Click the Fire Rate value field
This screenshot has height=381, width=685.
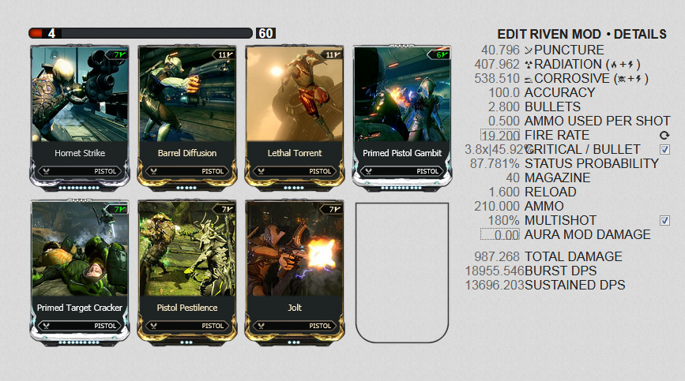(x=500, y=136)
